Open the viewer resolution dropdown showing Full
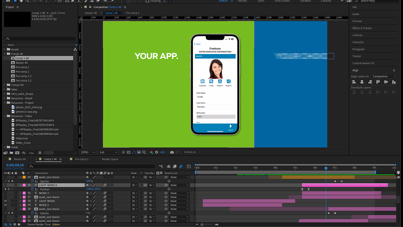Screen dimensions: 403x227 108,152
